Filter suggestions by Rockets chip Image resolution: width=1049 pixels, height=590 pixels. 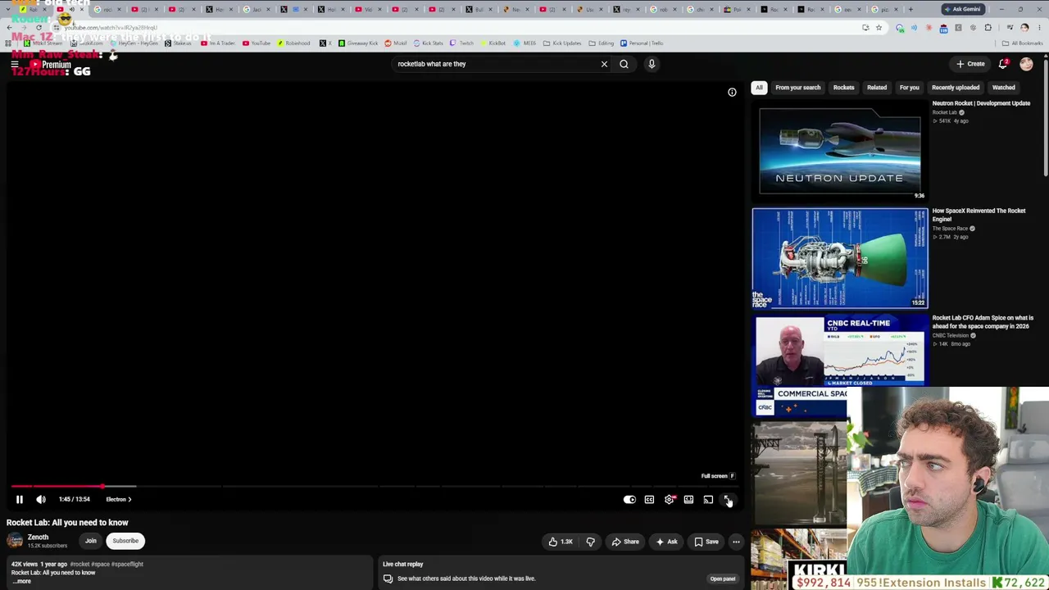pyautogui.click(x=843, y=88)
